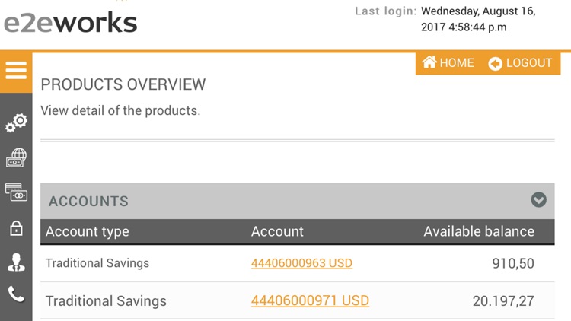
Task: Open account 44406000963 USD
Action: click(x=301, y=263)
